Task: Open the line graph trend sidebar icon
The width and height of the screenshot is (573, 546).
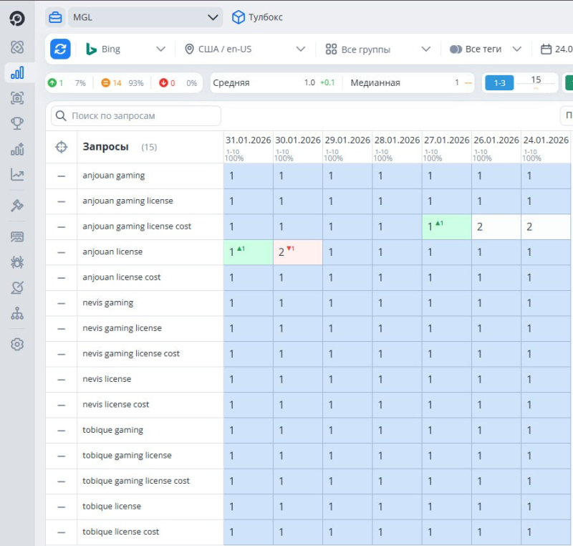Action: (17, 174)
